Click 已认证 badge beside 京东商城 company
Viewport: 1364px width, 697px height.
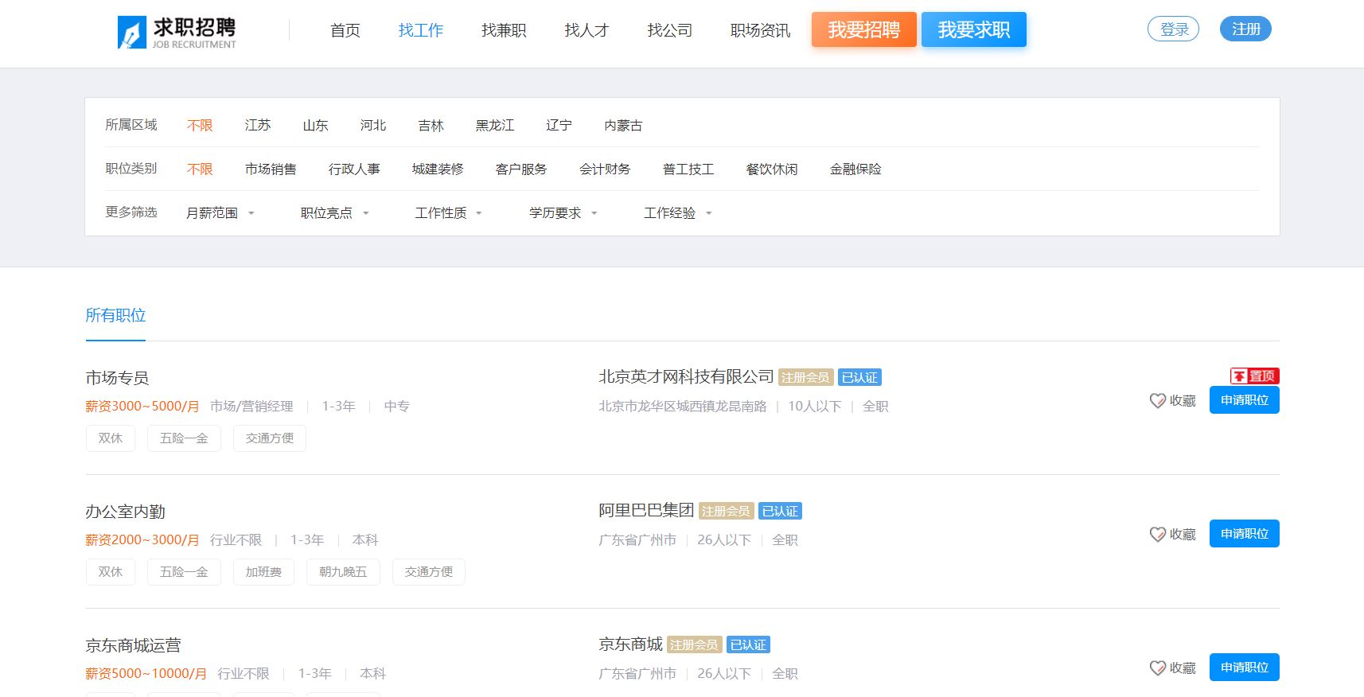(x=748, y=645)
